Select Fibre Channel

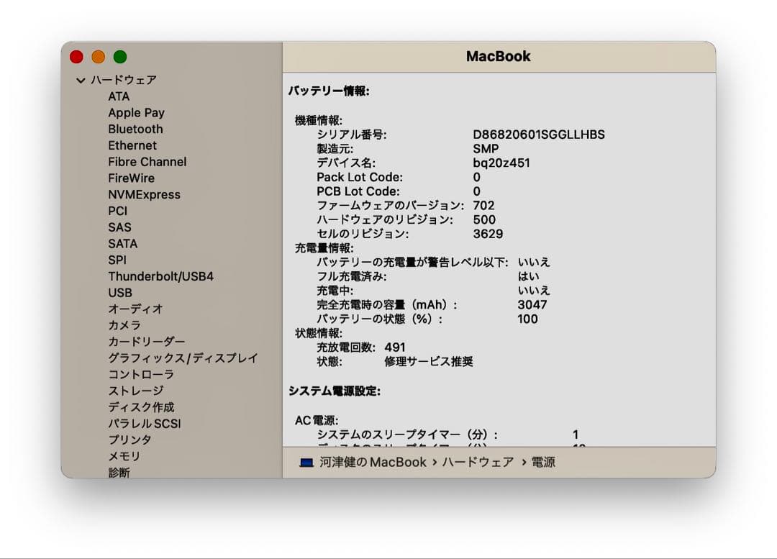pyautogui.click(x=147, y=162)
